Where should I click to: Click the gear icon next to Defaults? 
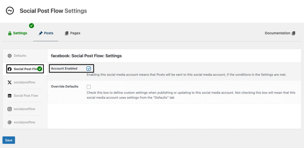pyautogui.click(x=9, y=56)
